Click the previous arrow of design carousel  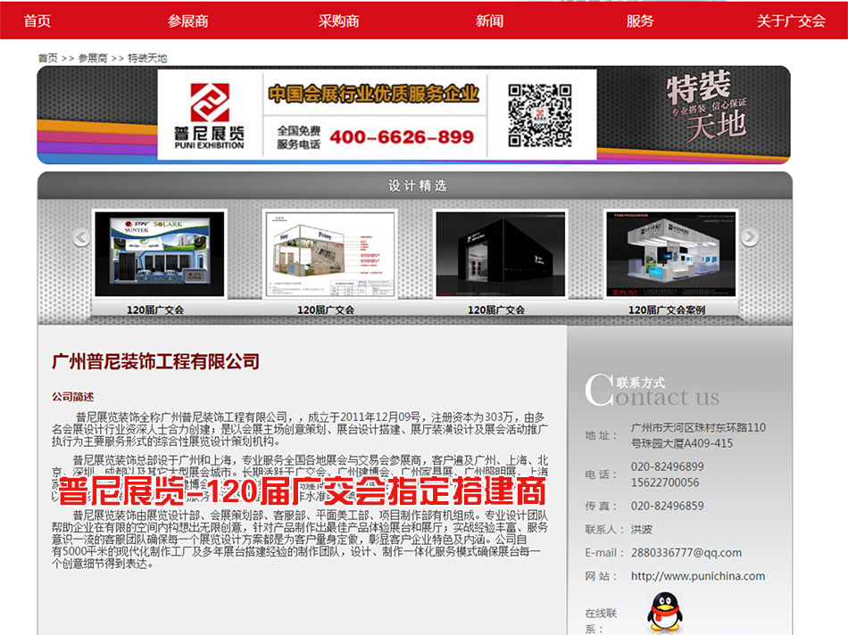click(81, 236)
